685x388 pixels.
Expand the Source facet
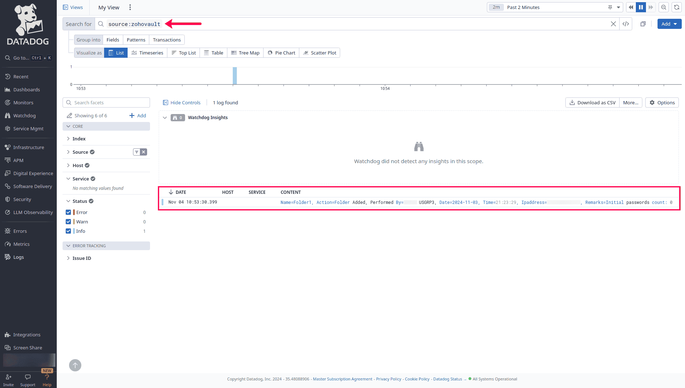click(x=68, y=152)
